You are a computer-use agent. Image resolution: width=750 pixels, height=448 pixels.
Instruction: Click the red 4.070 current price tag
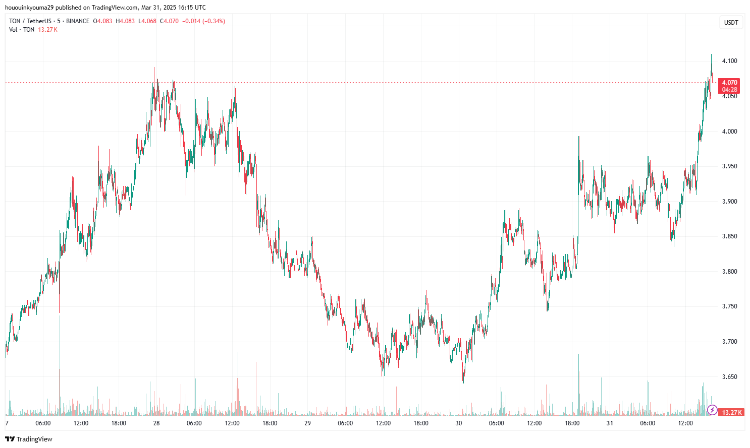coord(729,82)
